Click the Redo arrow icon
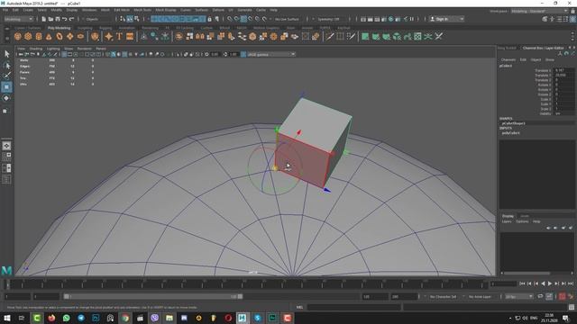The width and height of the screenshot is (577, 324). click(72, 19)
